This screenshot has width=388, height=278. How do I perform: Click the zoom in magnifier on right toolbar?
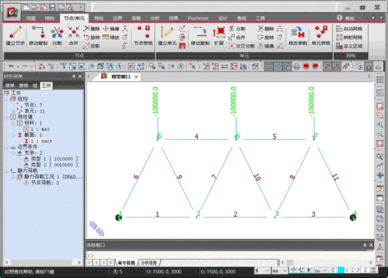tap(380, 124)
